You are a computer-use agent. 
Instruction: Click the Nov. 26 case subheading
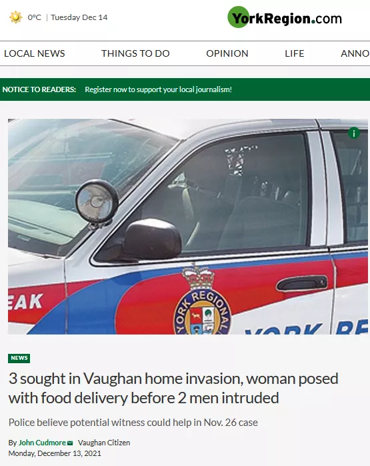pos(133,423)
